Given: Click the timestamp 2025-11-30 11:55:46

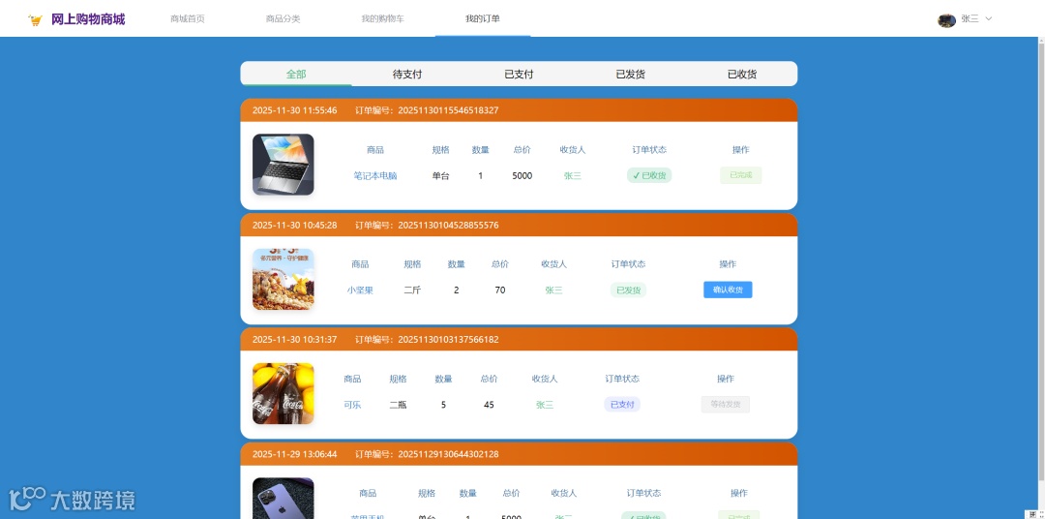Looking at the screenshot, I should click(294, 110).
